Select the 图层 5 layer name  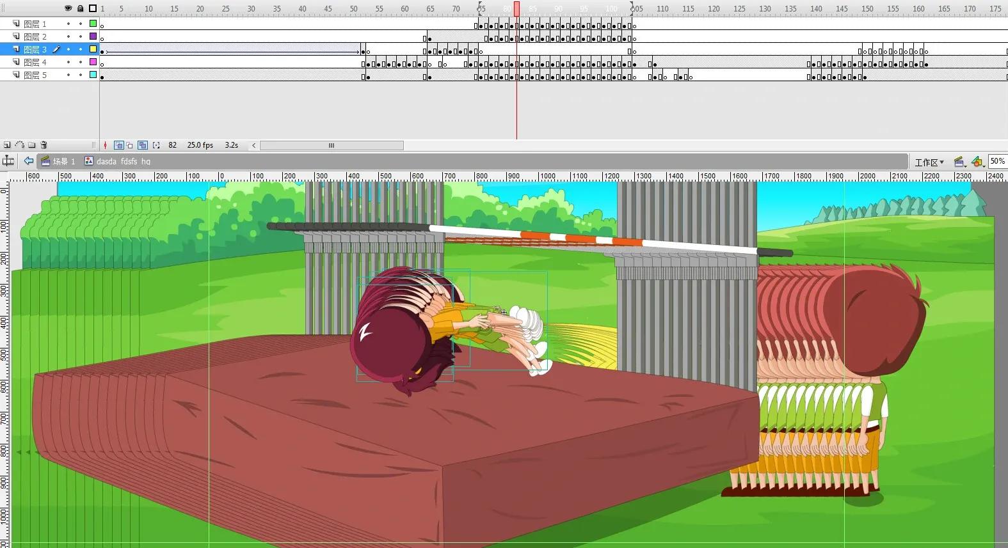[35, 75]
